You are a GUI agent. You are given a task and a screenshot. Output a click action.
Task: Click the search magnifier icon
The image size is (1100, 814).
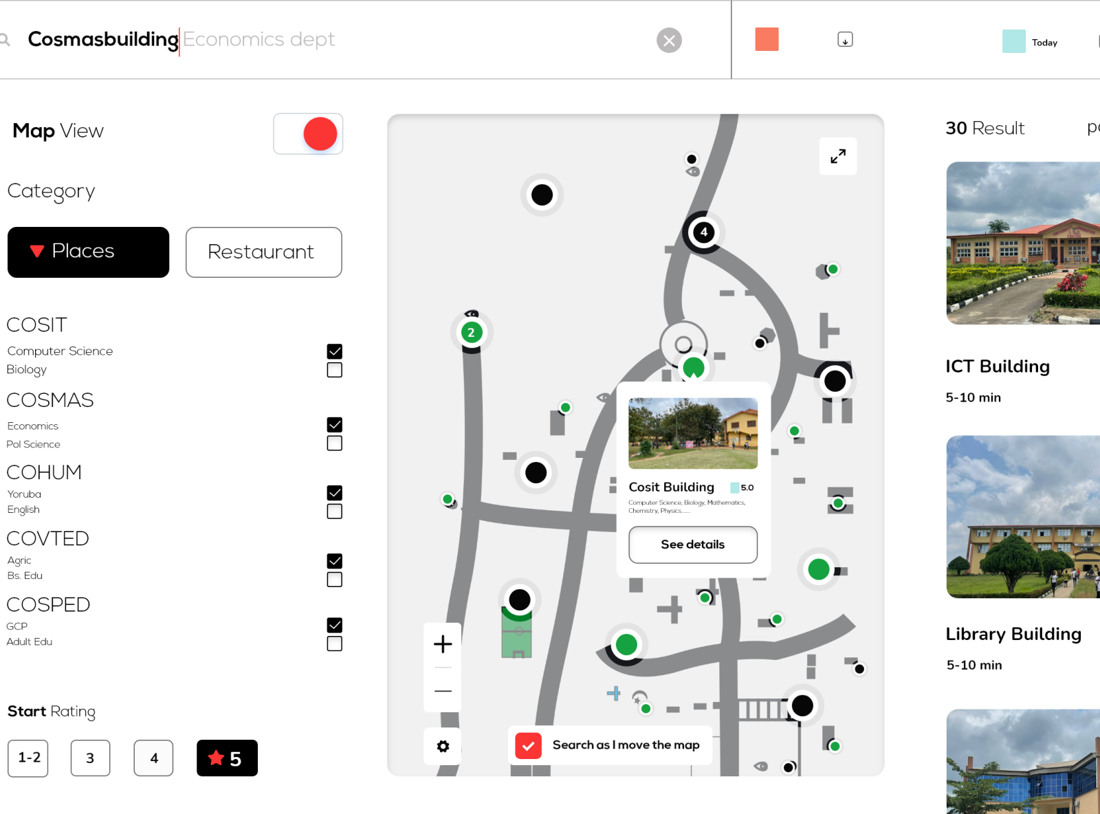coord(5,39)
